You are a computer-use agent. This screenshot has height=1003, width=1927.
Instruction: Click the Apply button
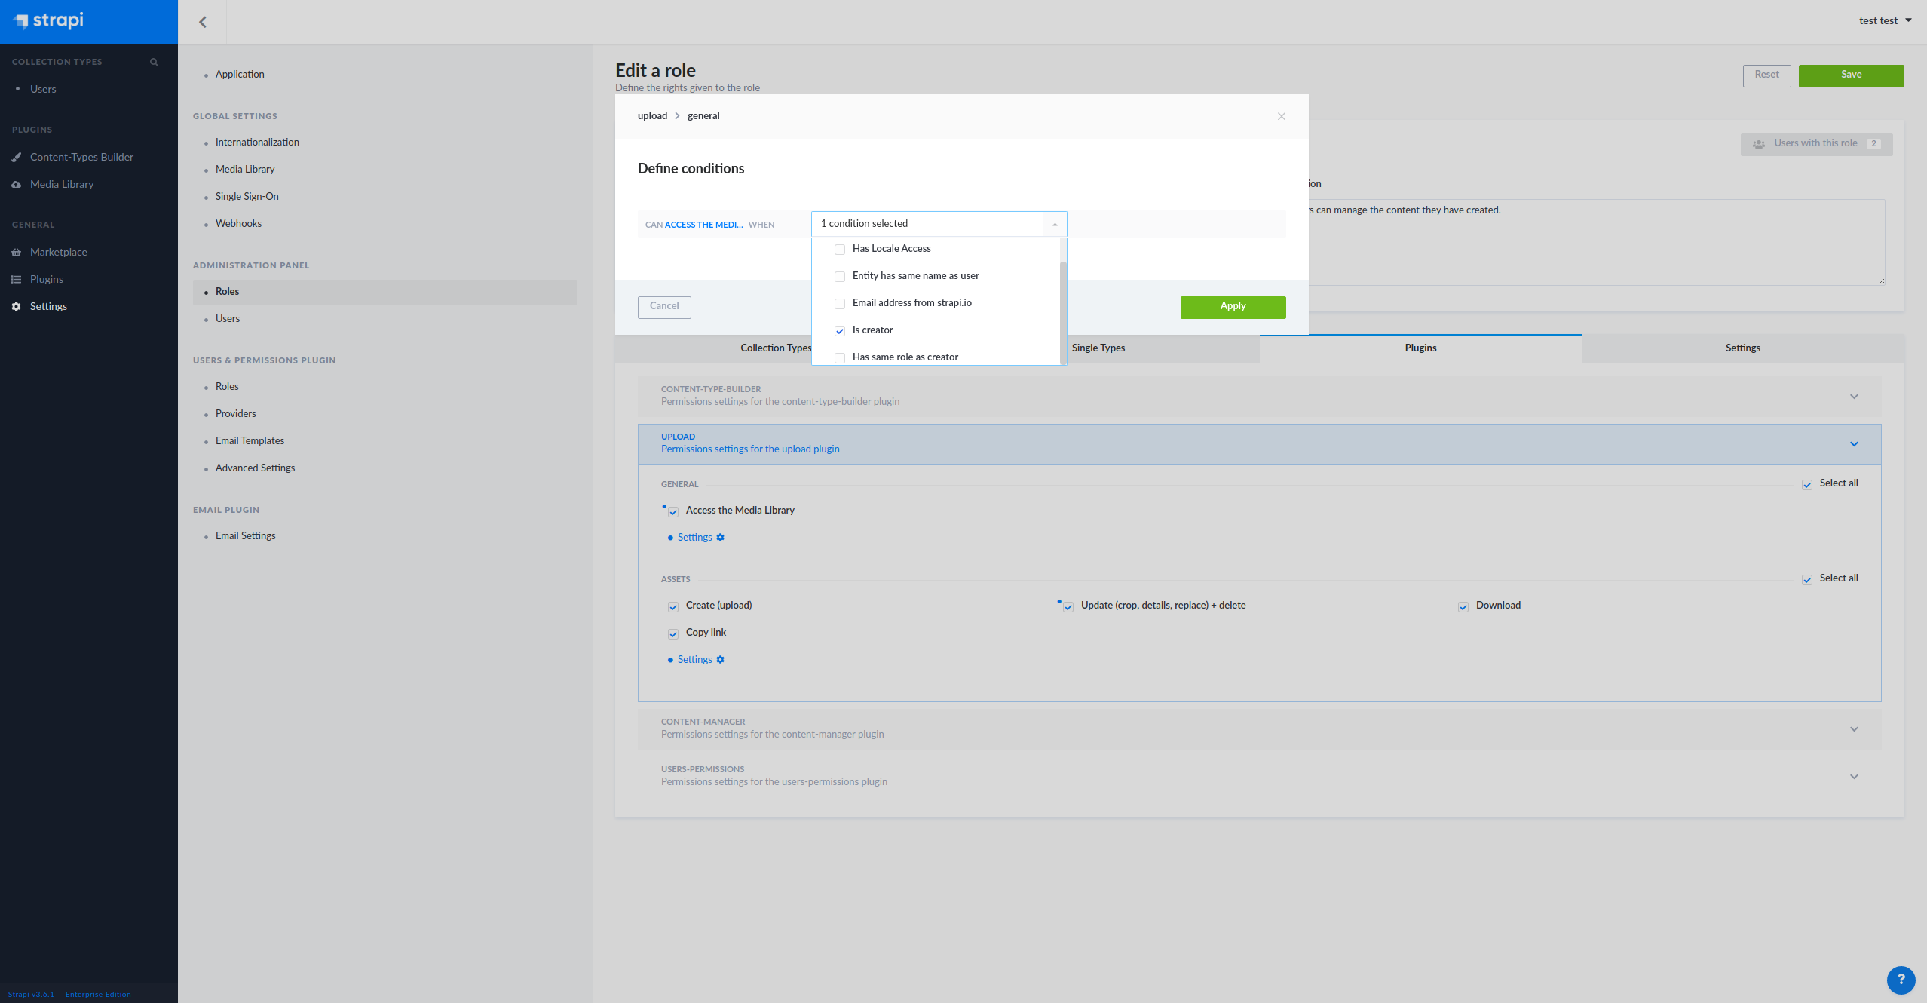pyautogui.click(x=1233, y=307)
